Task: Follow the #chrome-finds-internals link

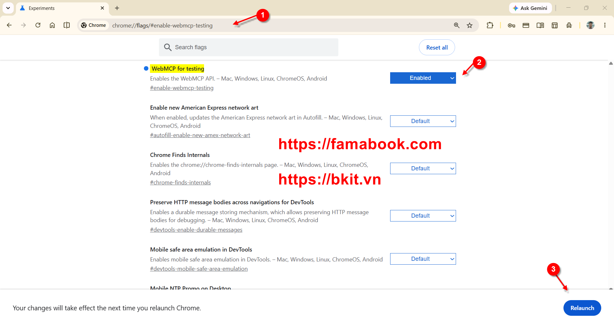Action: point(180,182)
